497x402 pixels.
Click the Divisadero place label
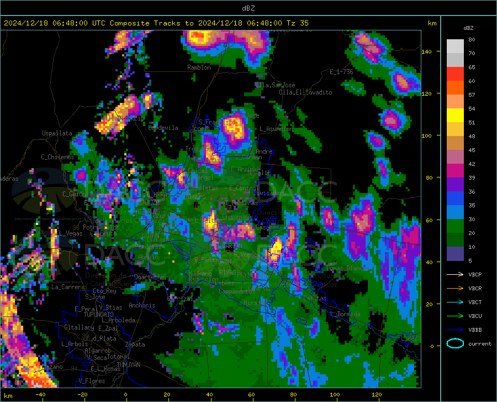269,193
